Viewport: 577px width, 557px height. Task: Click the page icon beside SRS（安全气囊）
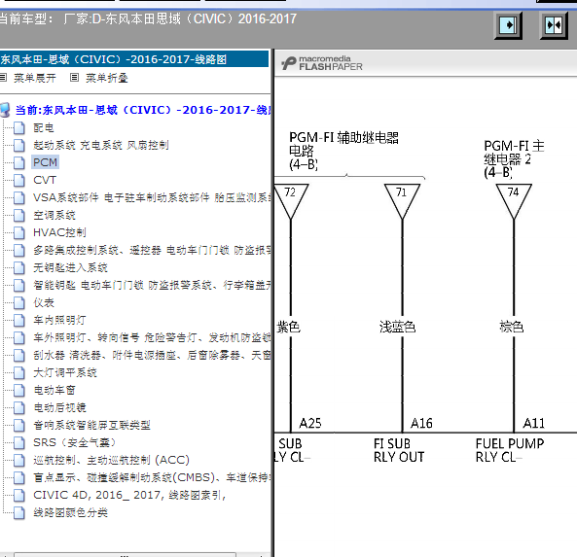19,442
